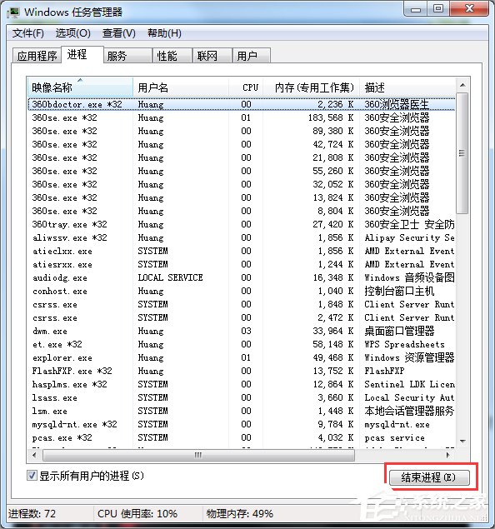This screenshot has width=495, height=529.
Task: Open the 文件(F) menu
Action: pos(28,33)
